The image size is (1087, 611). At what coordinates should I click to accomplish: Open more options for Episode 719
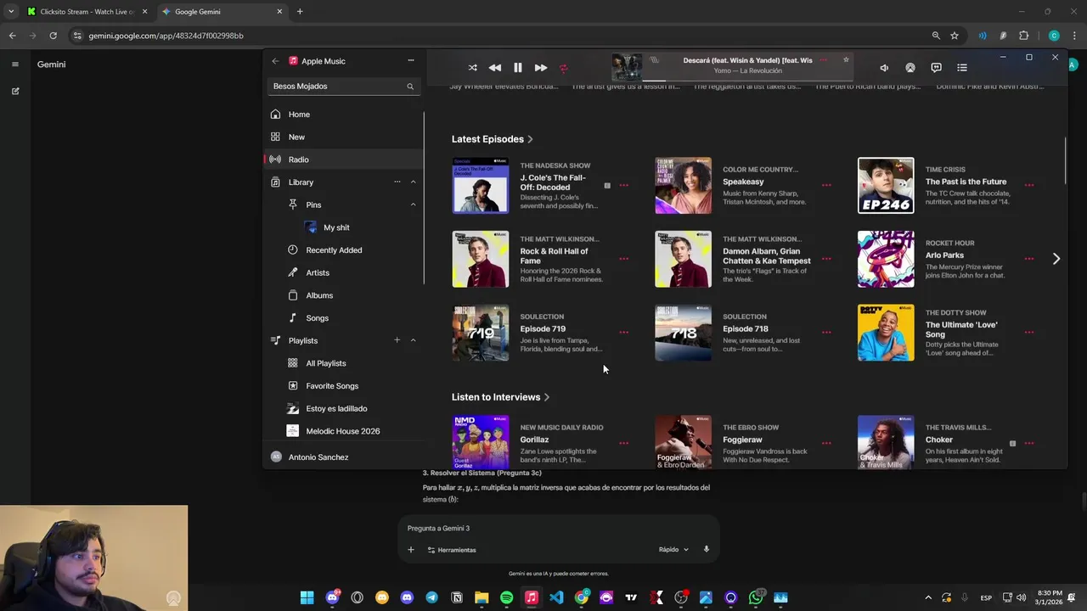click(624, 333)
